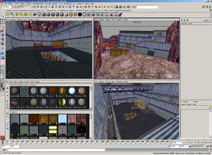This screenshot has width=212, height=155.
Task: Pick the Lasso select tool
Action: click(2, 26)
